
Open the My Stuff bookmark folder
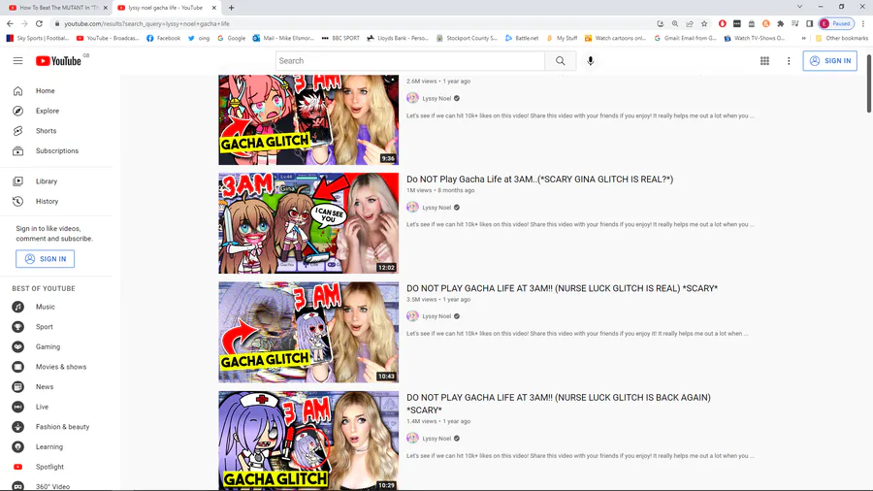[x=562, y=39]
